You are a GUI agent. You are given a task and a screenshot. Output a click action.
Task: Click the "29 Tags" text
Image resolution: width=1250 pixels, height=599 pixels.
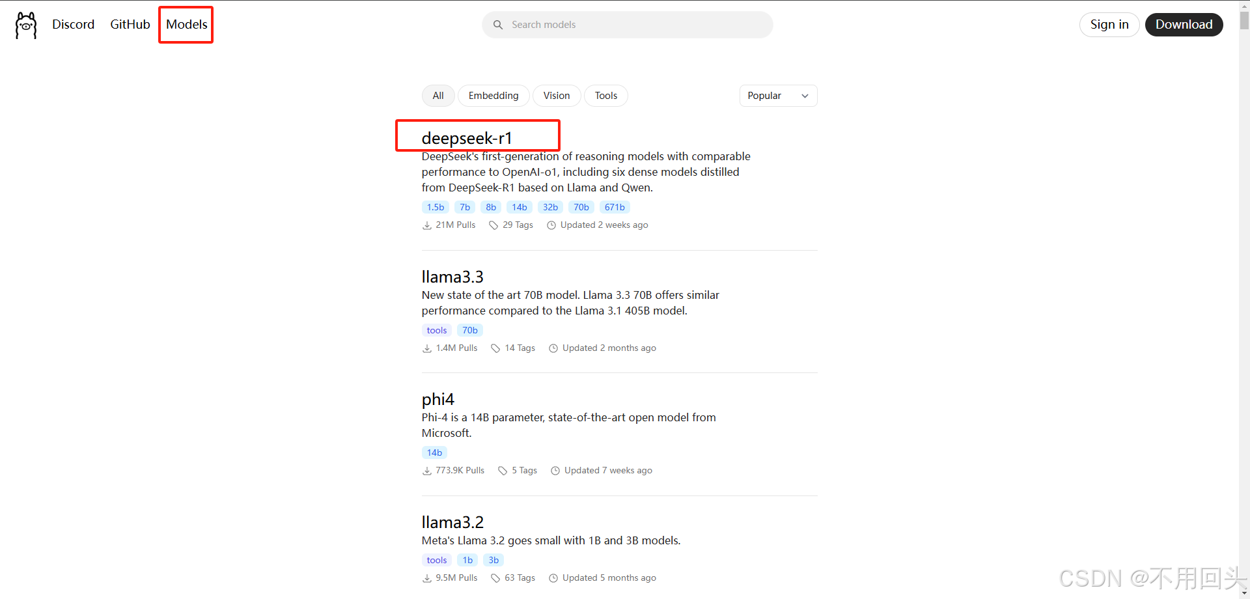pos(518,225)
